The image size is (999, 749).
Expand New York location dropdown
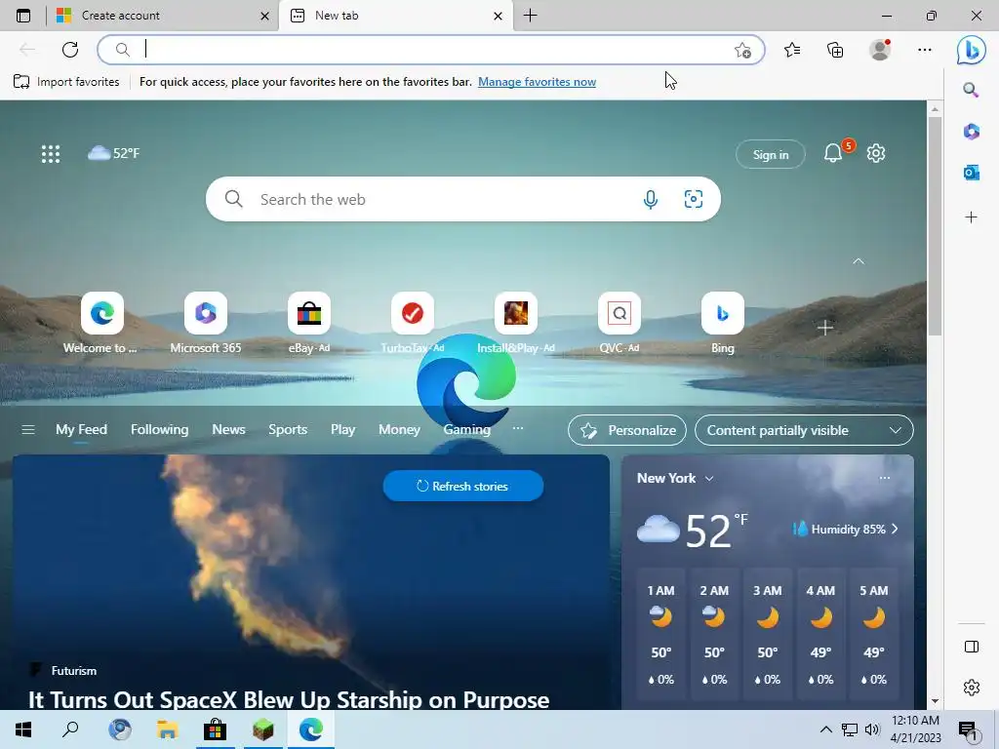[x=709, y=478]
